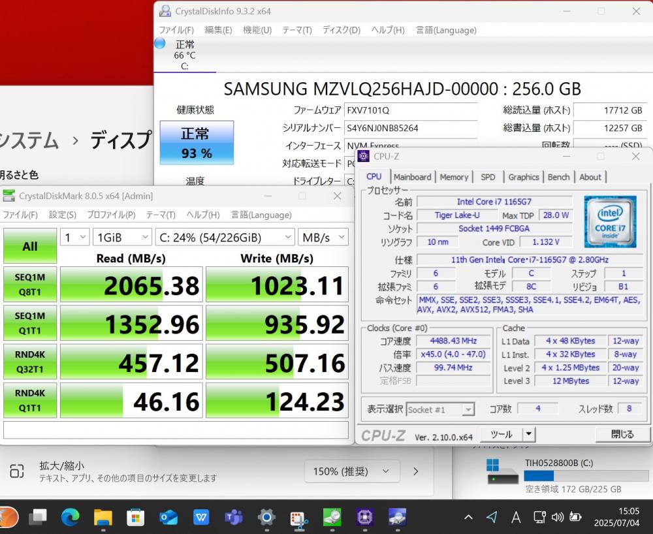The image size is (653, 534).
Task: Switch to the About tab in CPU-Z
Action: click(x=590, y=177)
